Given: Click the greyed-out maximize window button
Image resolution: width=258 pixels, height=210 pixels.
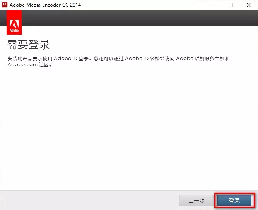Looking at the screenshot, I should 231,5.
